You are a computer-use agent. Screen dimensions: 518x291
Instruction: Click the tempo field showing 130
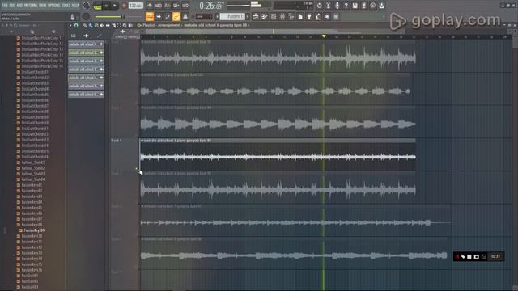point(135,6)
